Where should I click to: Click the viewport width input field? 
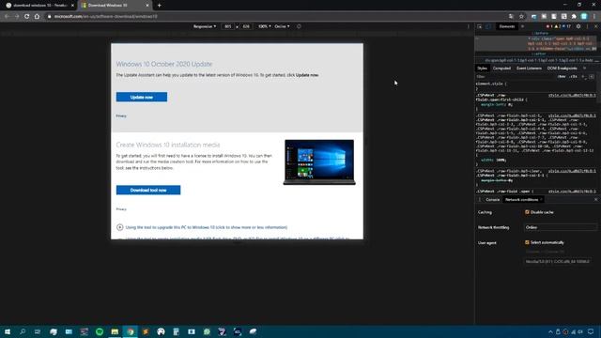pyautogui.click(x=227, y=26)
